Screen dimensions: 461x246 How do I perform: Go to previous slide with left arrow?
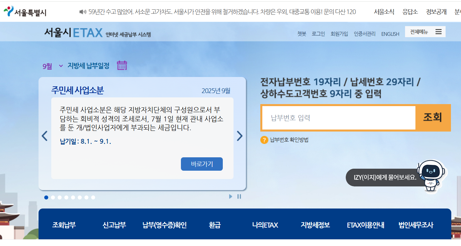tap(45, 136)
